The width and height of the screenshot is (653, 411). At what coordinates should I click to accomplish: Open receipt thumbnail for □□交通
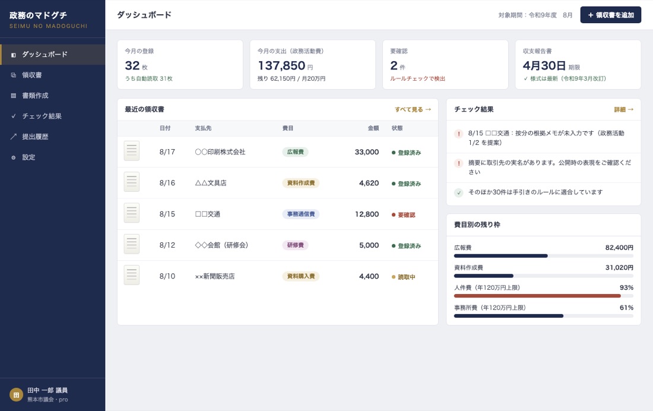132,213
